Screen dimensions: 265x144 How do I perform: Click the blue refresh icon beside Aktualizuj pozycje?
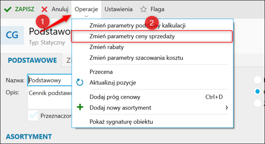pos(79,82)
